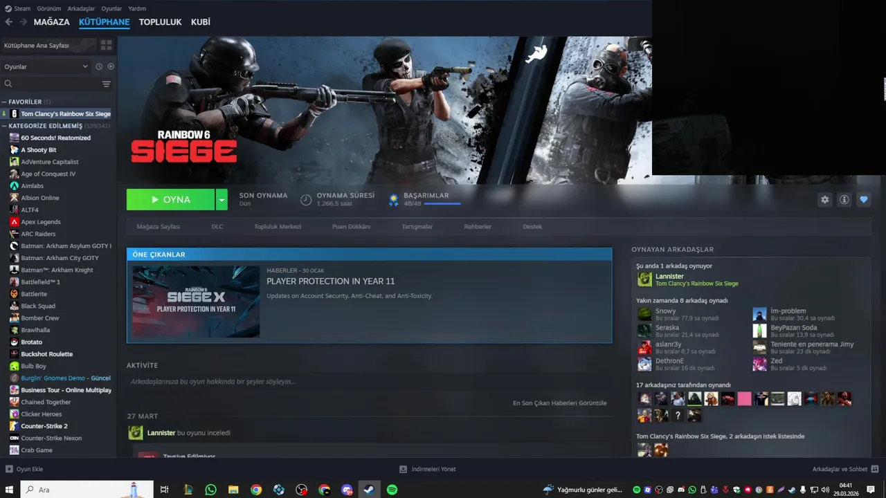Switch library to grid collections view
886x498 pixels.
click(x=106, y=45)
